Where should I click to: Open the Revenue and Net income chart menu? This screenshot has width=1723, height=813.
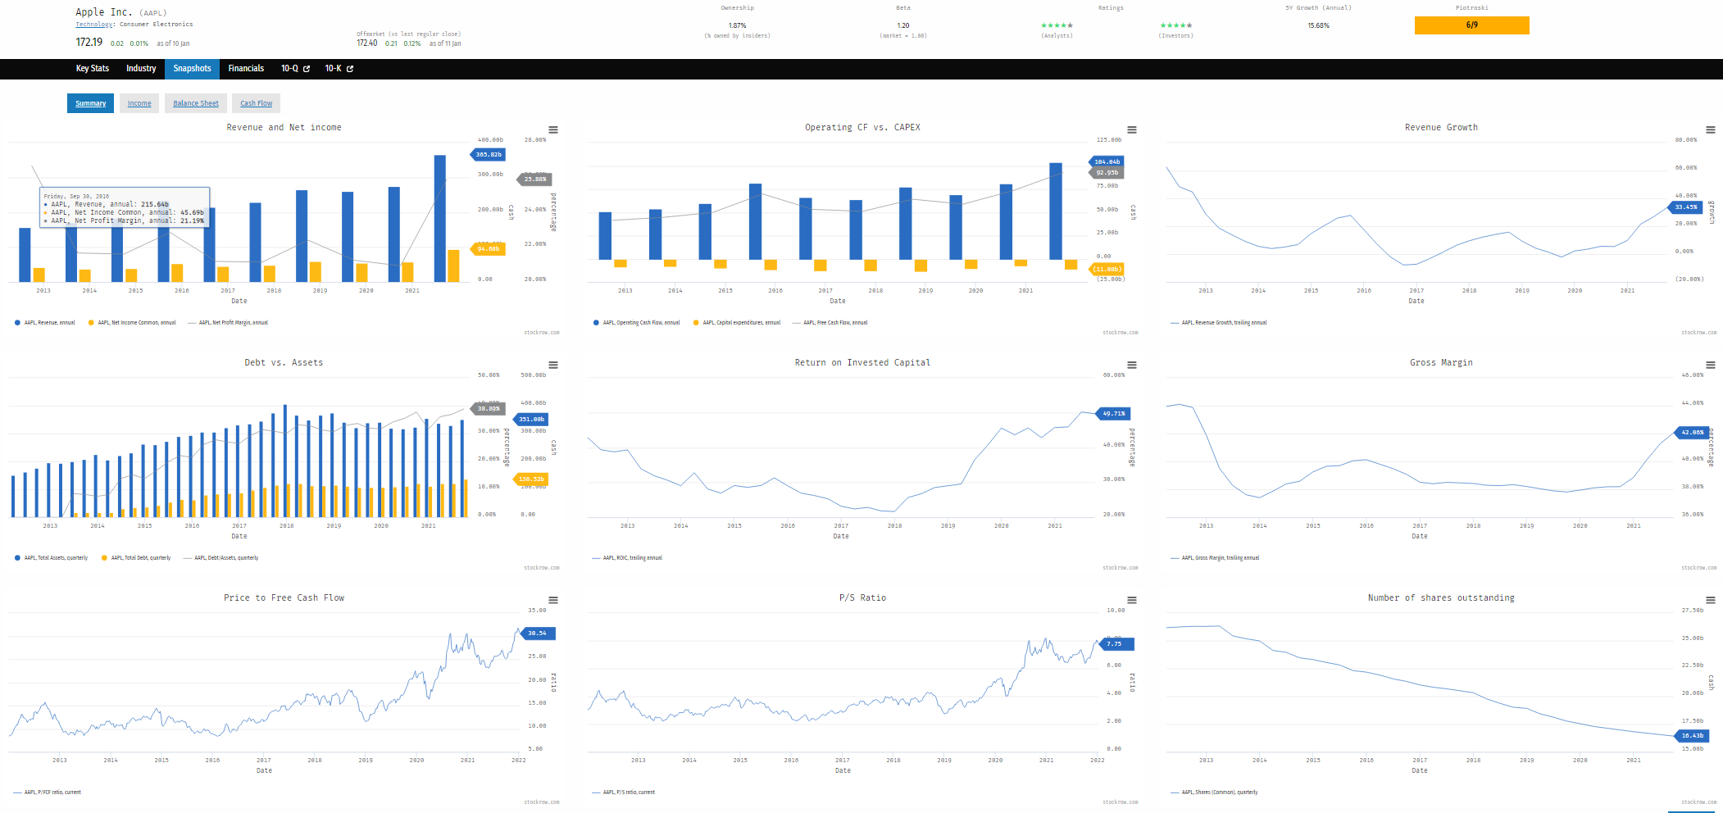tap(553, 130)
